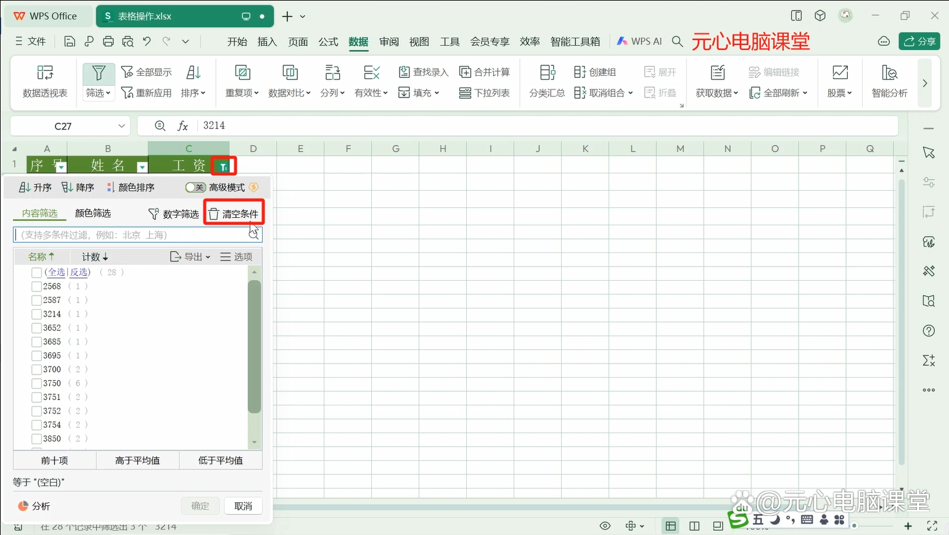Screen dimensions: 949x535
Task: Click 颜色排序 (Color Sort) option
Action: coord(130,188)
